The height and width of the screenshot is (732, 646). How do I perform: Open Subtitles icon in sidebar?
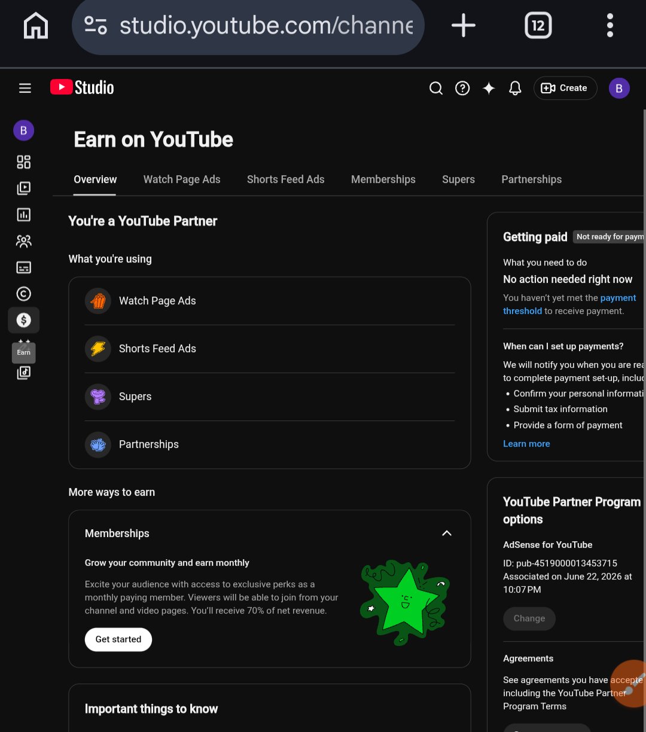(24, 267)
